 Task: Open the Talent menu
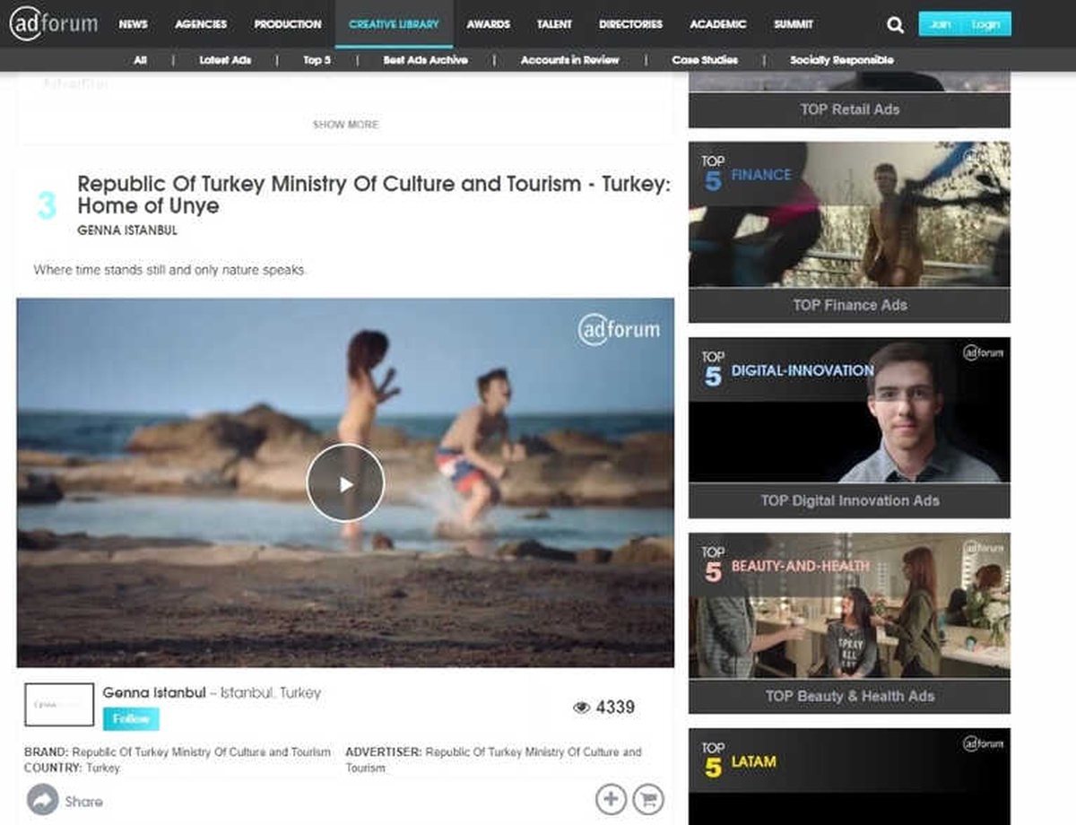point(554,24)
